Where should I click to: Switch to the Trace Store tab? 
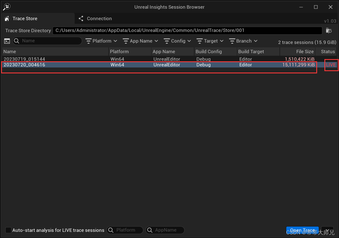pyautogui.click(x=38, y=18)
